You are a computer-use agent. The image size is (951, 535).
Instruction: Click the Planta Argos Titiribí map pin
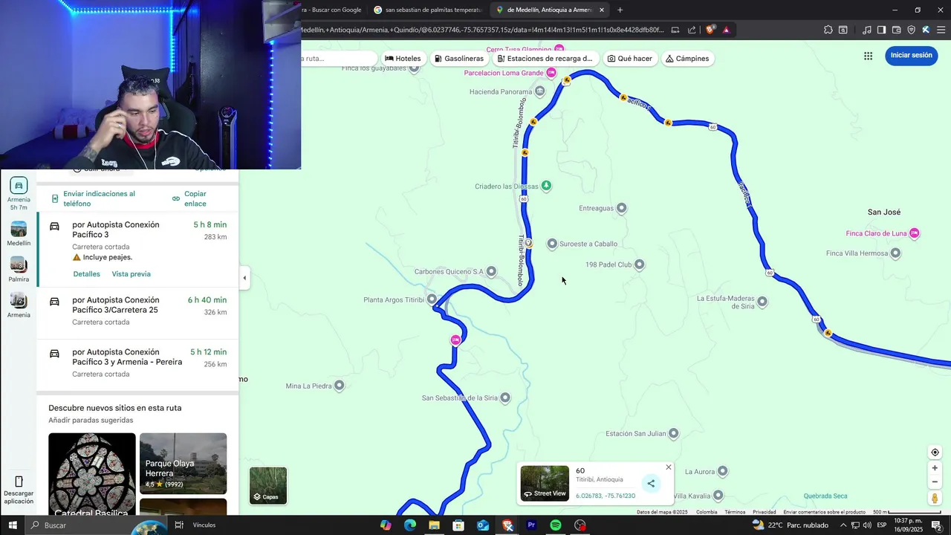pyautogui.click(x=432, y=299)
